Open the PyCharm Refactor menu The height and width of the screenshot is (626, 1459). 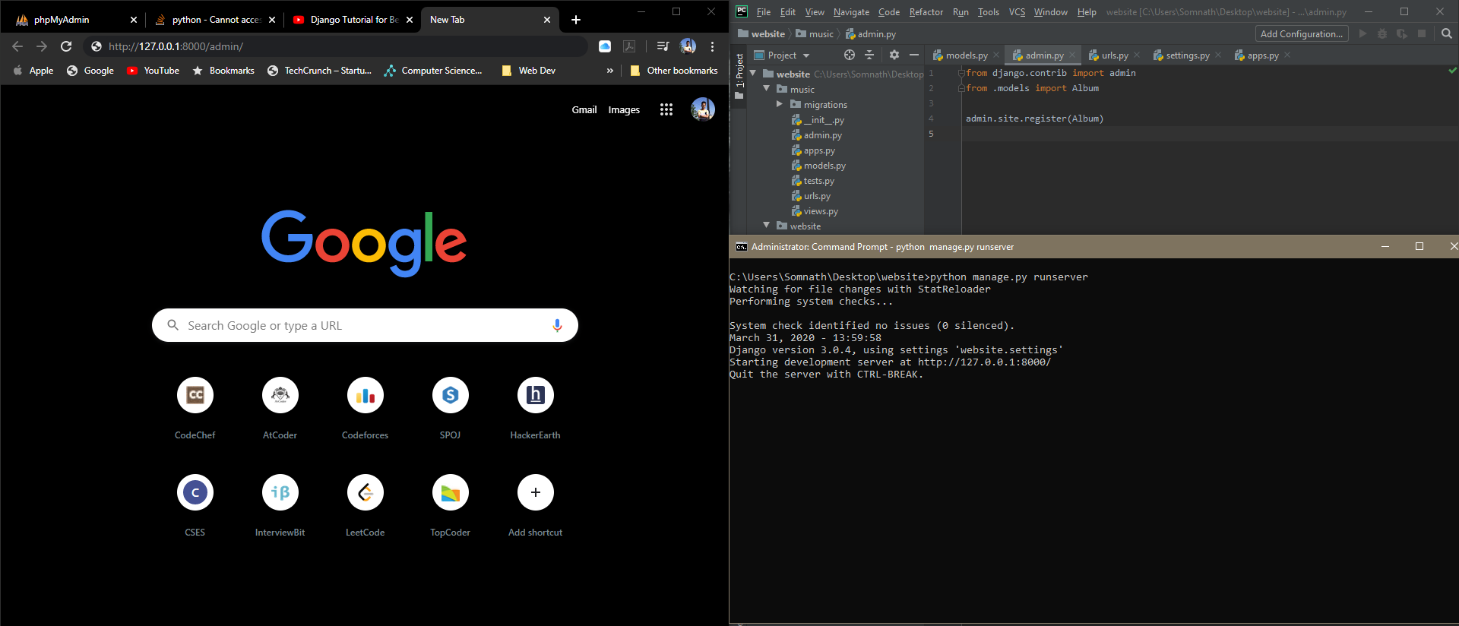(926, 12)
